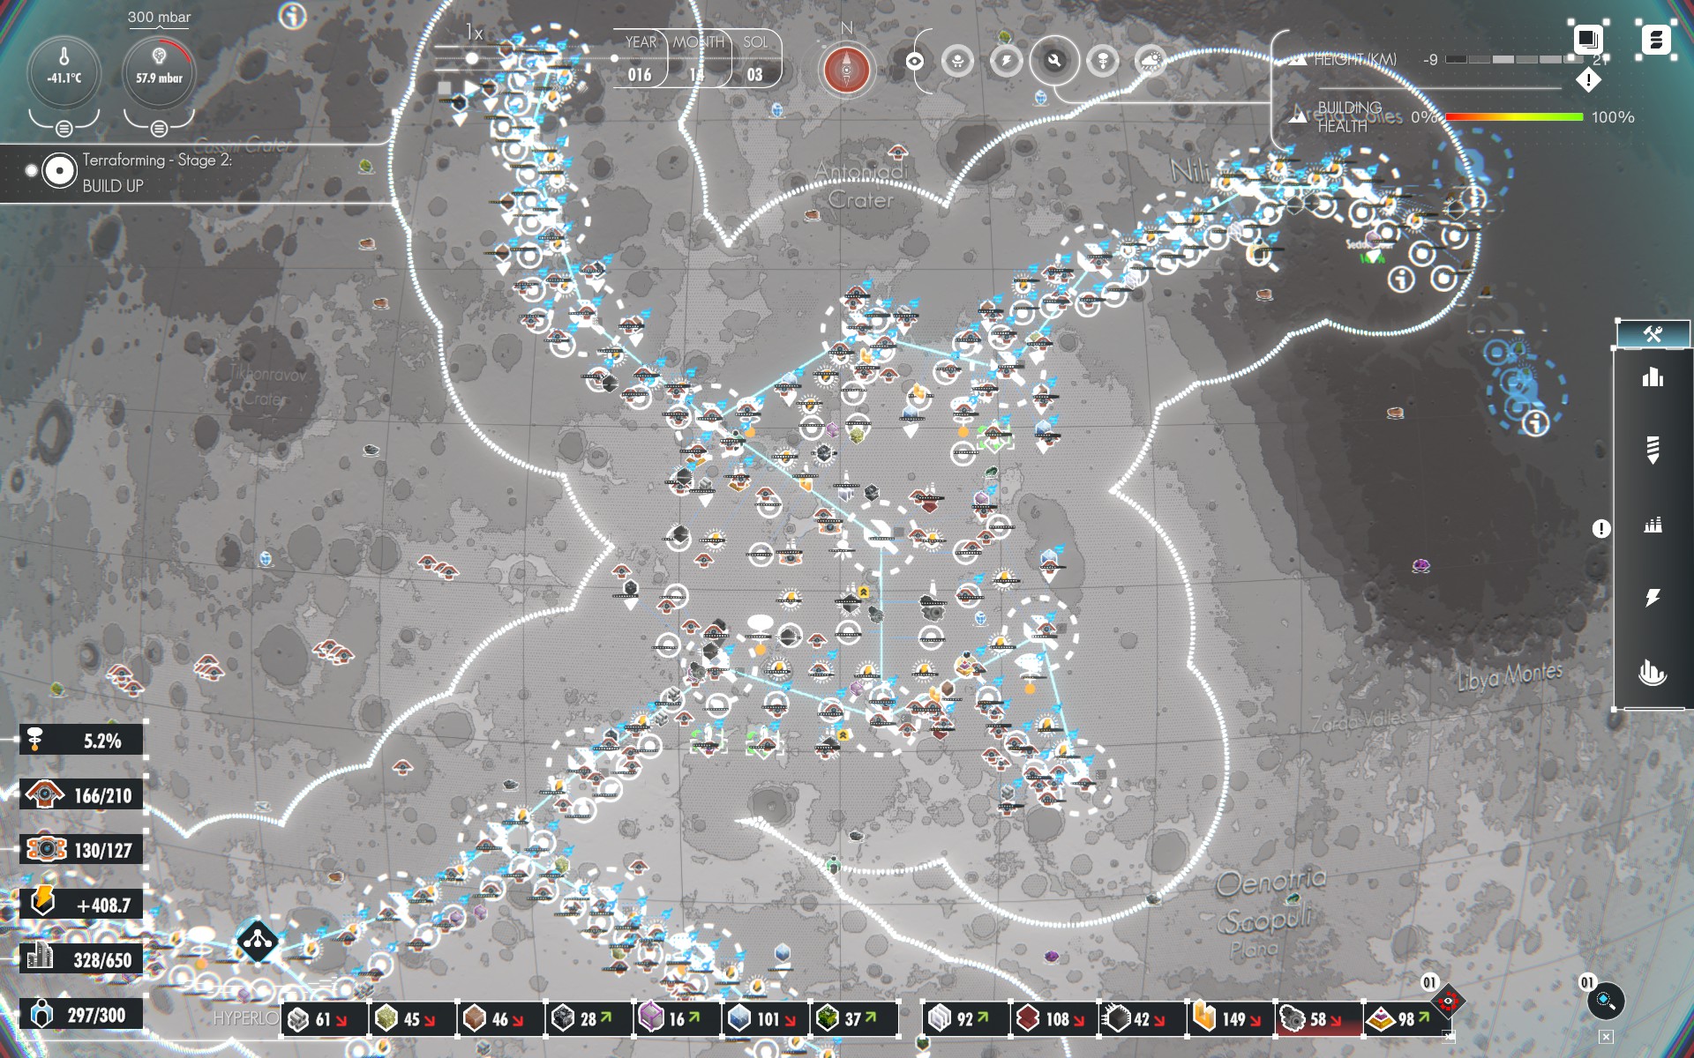Toggle the power overlay lightning filter
This screenshot has height=1058, width=1694.
click(1006, 61)
